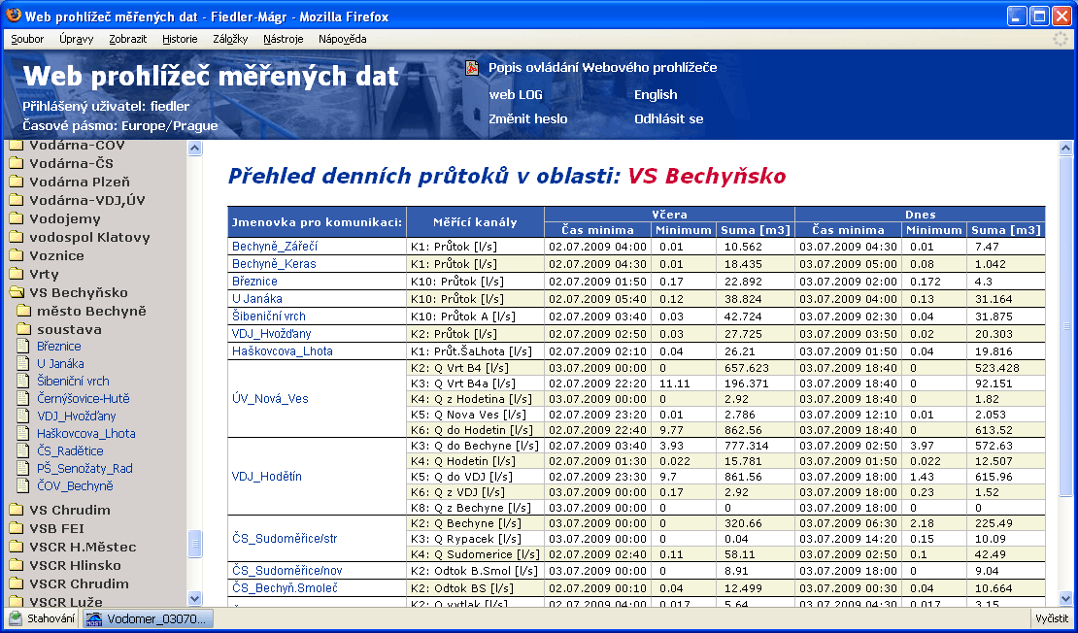Open Popis ovládání Webového prohlížeče link
This screenshot has height=633, width=1078.
602,67
